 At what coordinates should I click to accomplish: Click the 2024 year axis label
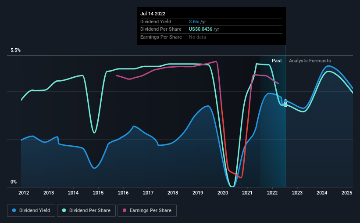[x=322, y=193]
